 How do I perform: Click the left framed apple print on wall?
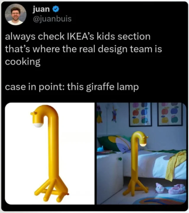pyautogui.click(x=140, y=114)
